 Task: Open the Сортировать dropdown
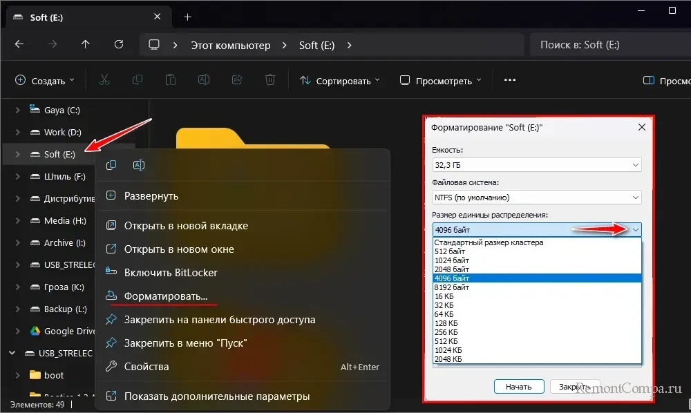339,81
